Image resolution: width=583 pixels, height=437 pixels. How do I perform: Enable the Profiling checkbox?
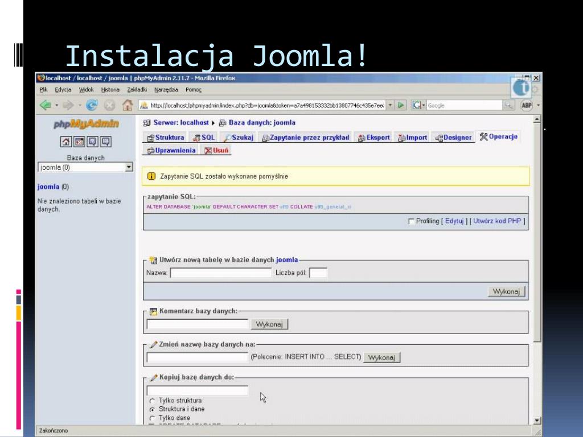(411, 221)
